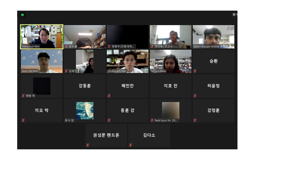Click the green encryption shield icon
Viewport: 301px width, 187px height.
[22, 15]
